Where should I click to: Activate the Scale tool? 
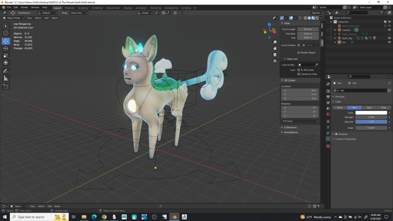[6, 56]
